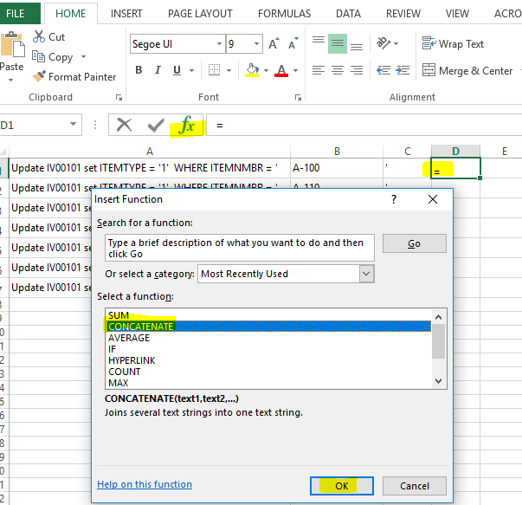Toggle middle align for cell content
The image size is (522, 505).
(338, 43)
